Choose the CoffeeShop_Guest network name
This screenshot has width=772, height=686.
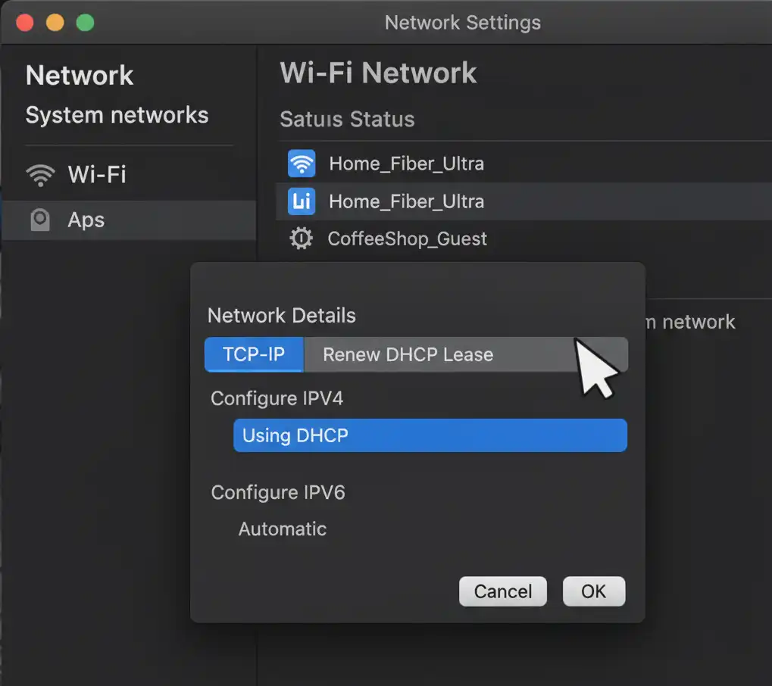tap(407, 239)
